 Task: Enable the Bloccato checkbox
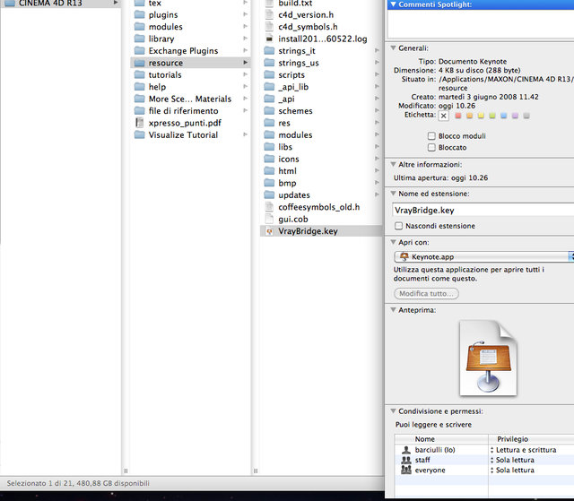coord(431,147)
